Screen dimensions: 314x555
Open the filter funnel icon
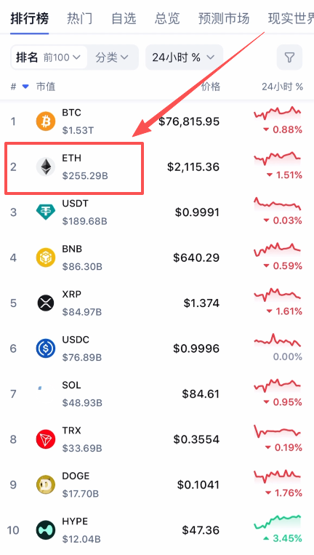tap(289, 57)
